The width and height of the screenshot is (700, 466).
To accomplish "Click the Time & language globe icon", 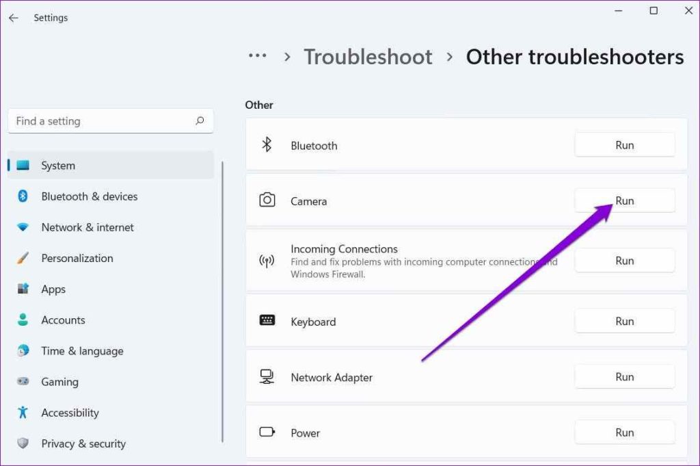I will 23,351.
